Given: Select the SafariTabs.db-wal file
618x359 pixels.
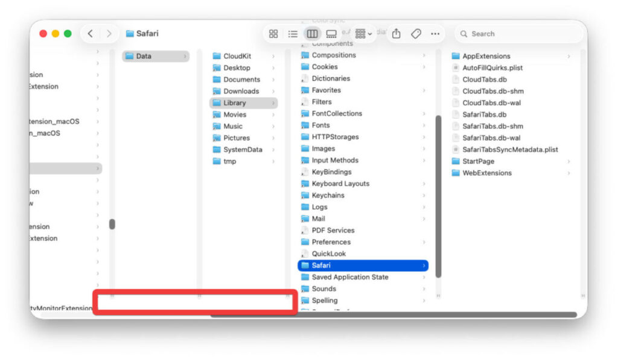Looking at the screenshot, I should (512, 138).
